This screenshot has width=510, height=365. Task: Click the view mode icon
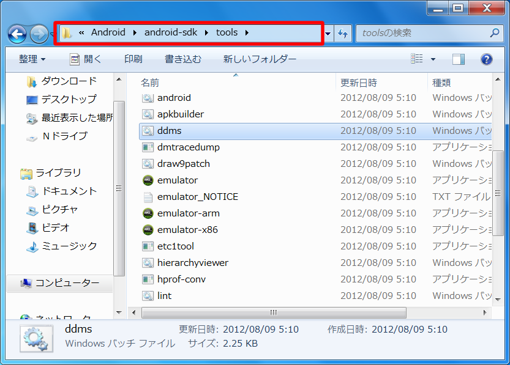pyautogui.click(x=417, y=59)
